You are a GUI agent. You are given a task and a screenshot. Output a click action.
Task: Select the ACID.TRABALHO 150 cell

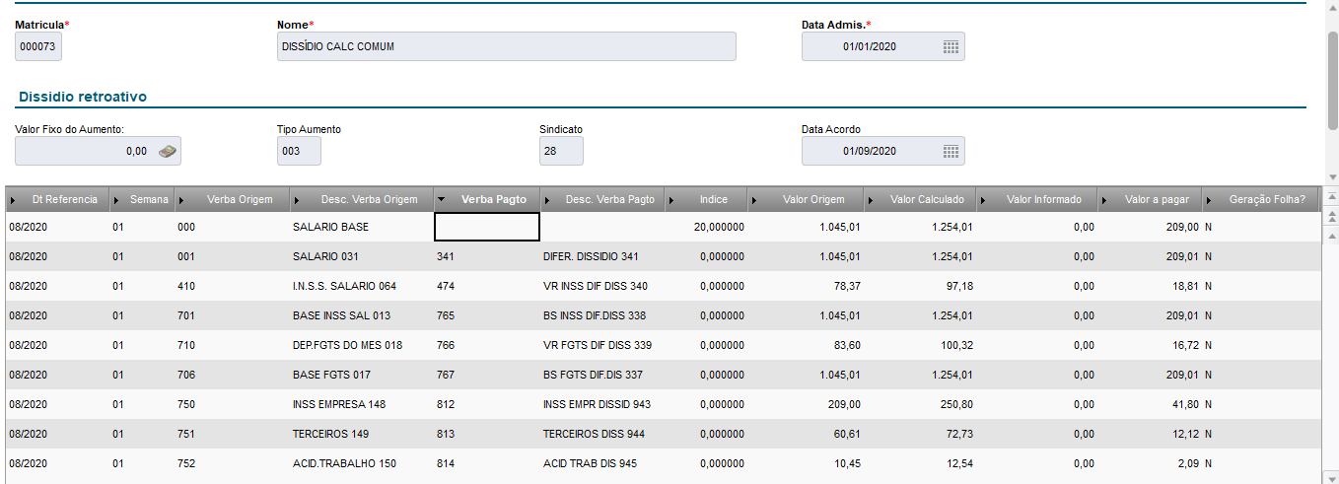[x=361, y=463]
